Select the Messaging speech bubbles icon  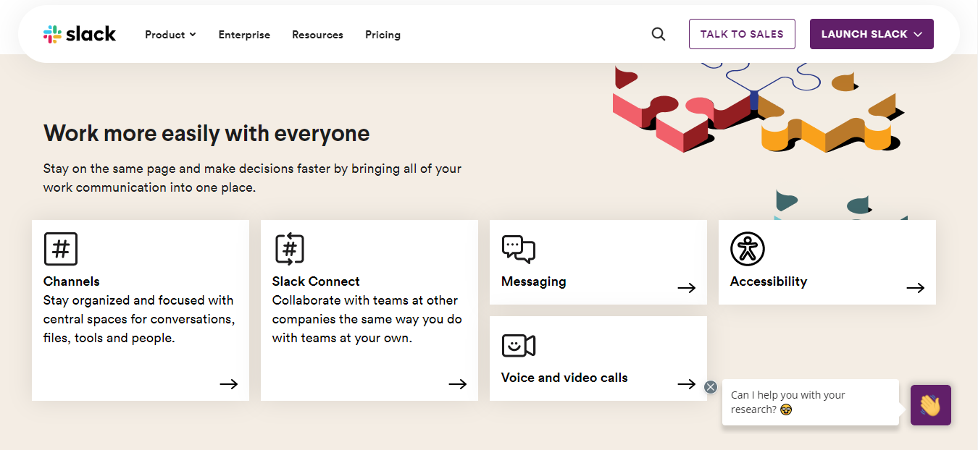[519, 250]
